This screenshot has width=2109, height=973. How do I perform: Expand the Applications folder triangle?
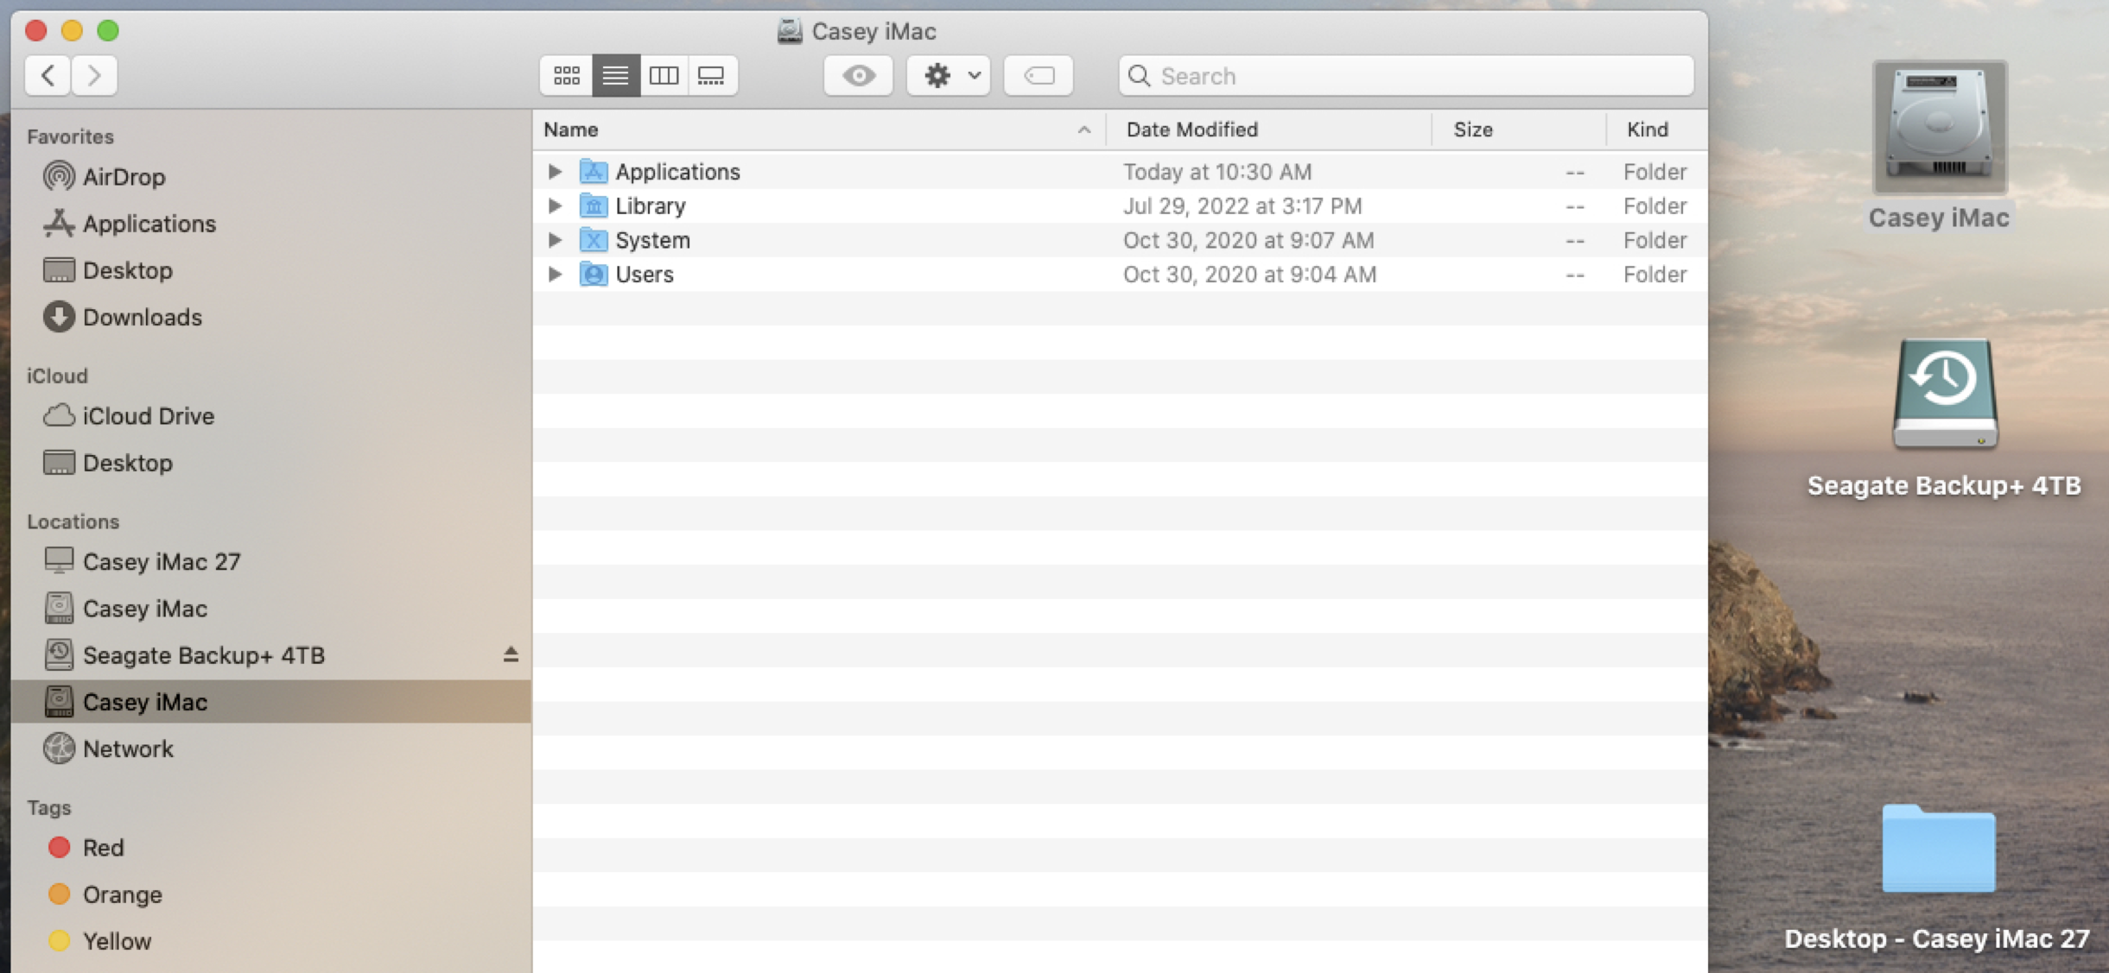tap(555, 172)
